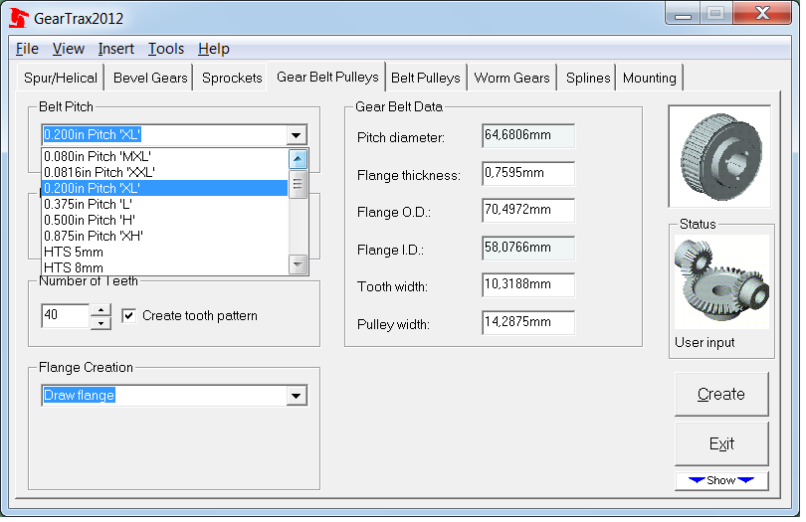Toggle the Create tooth pattern checkbox
Image resolution: width=806 pixels, height=522 pixels.
(128, 316)
